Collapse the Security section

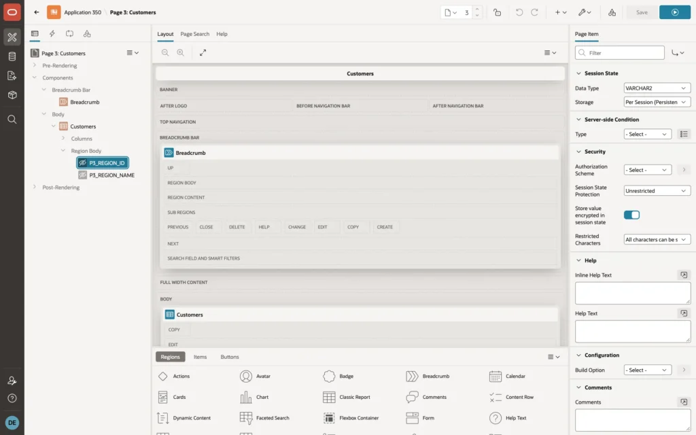coord(578,152)
